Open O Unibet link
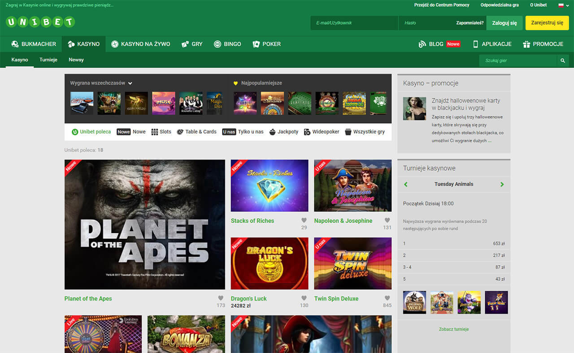574x353 pixels. (x=538, y=5)
